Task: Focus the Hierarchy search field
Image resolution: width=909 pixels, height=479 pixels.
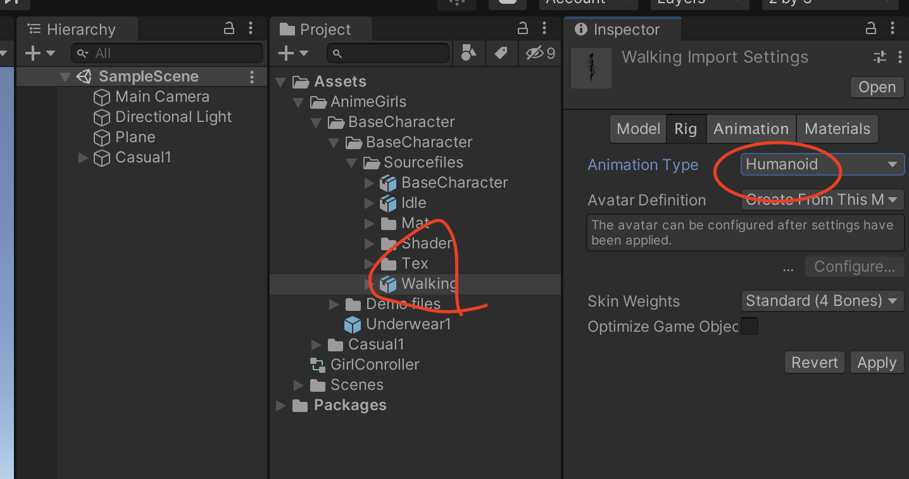Action: [167, 54]
